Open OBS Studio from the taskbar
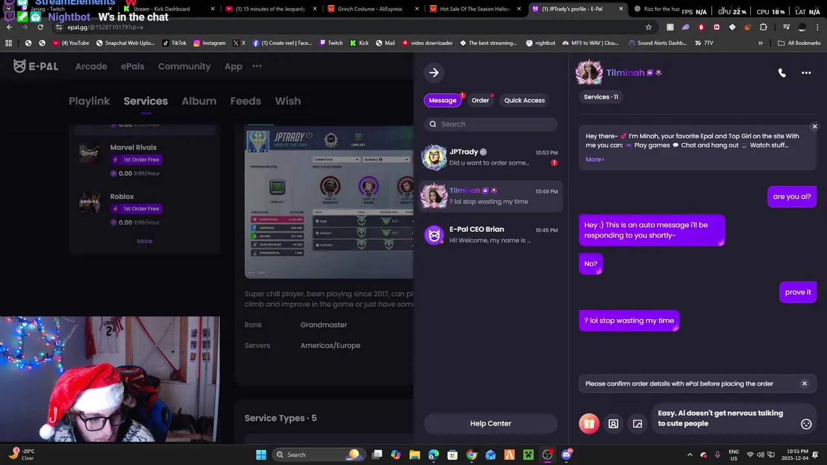Viewport: 827px width, 465px height. click(547, 455)
